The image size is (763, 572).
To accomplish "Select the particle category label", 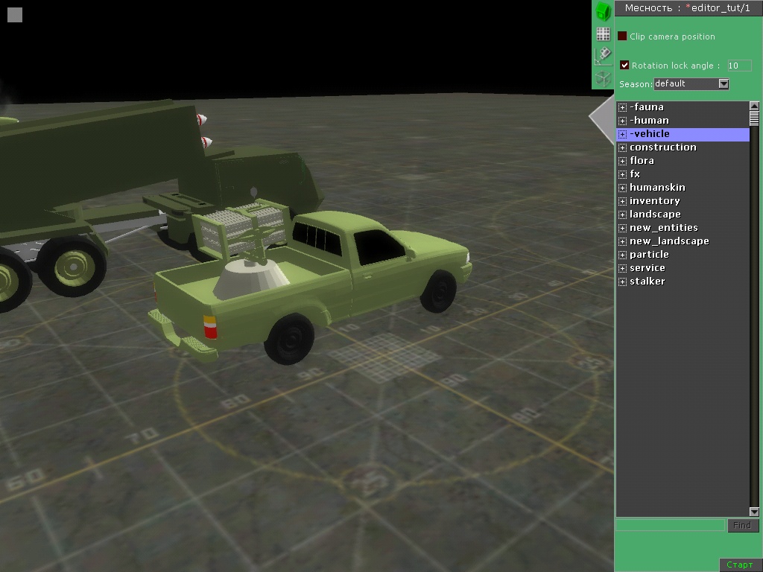I will click(649, 255).
